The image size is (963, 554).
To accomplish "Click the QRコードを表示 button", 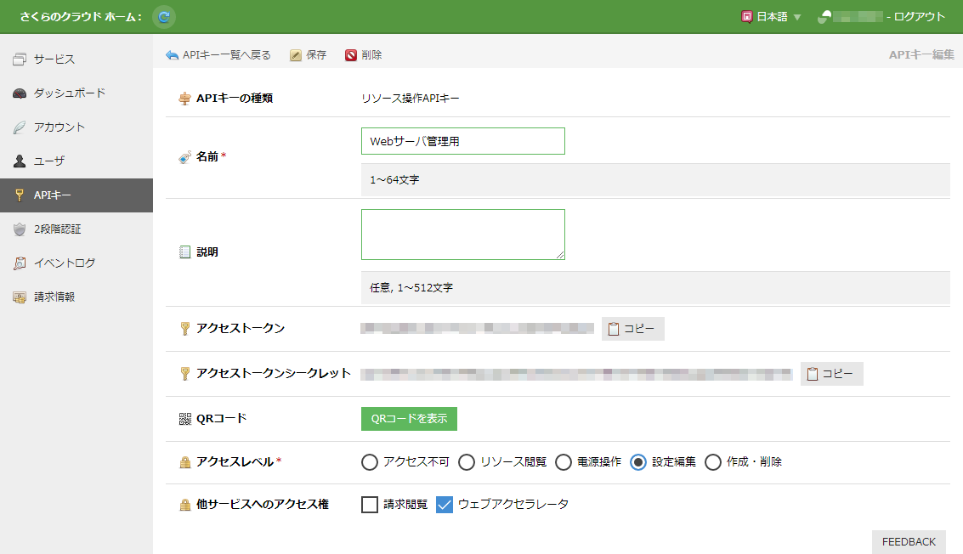I will point(409,419).
